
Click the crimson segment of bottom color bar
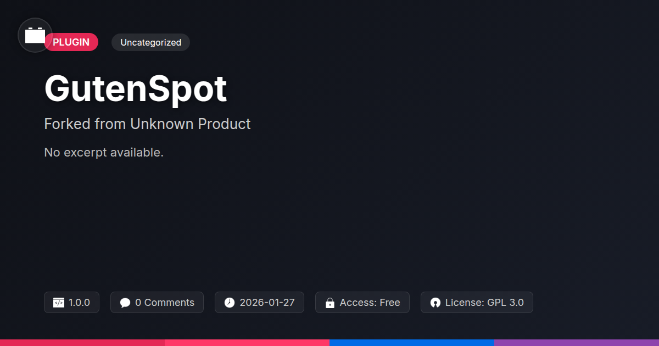point(82,343)
